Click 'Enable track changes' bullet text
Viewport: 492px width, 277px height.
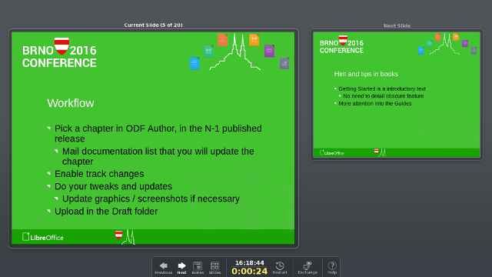pos(99,174)
